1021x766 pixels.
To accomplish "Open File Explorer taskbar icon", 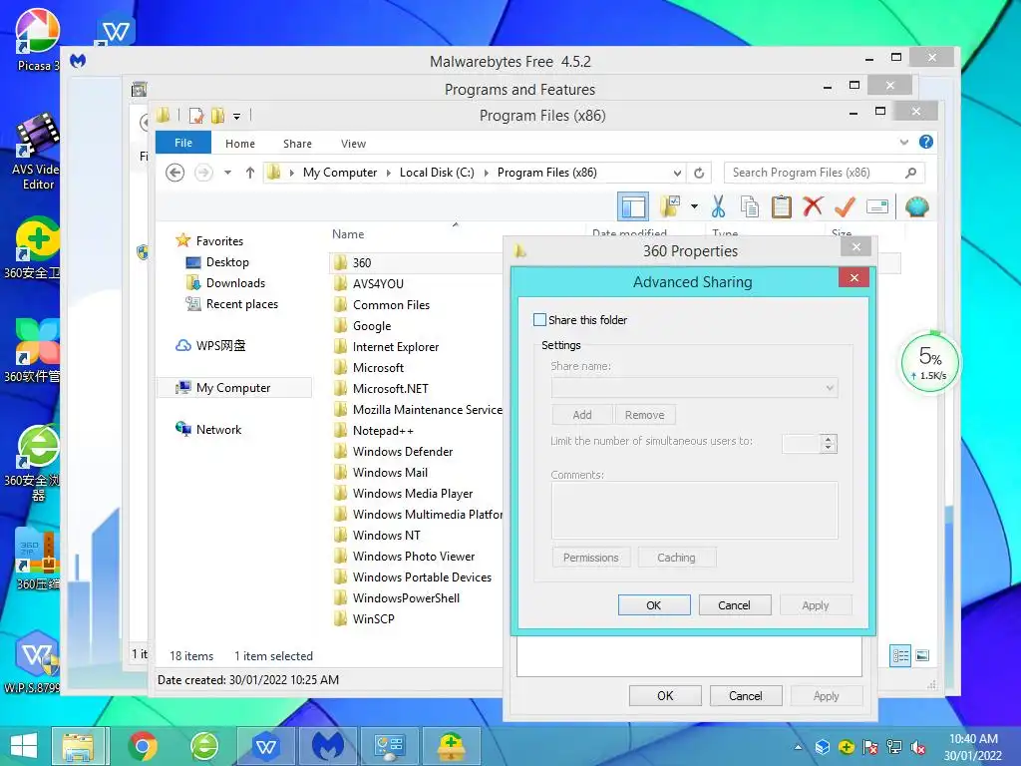I will coord(79,745).
